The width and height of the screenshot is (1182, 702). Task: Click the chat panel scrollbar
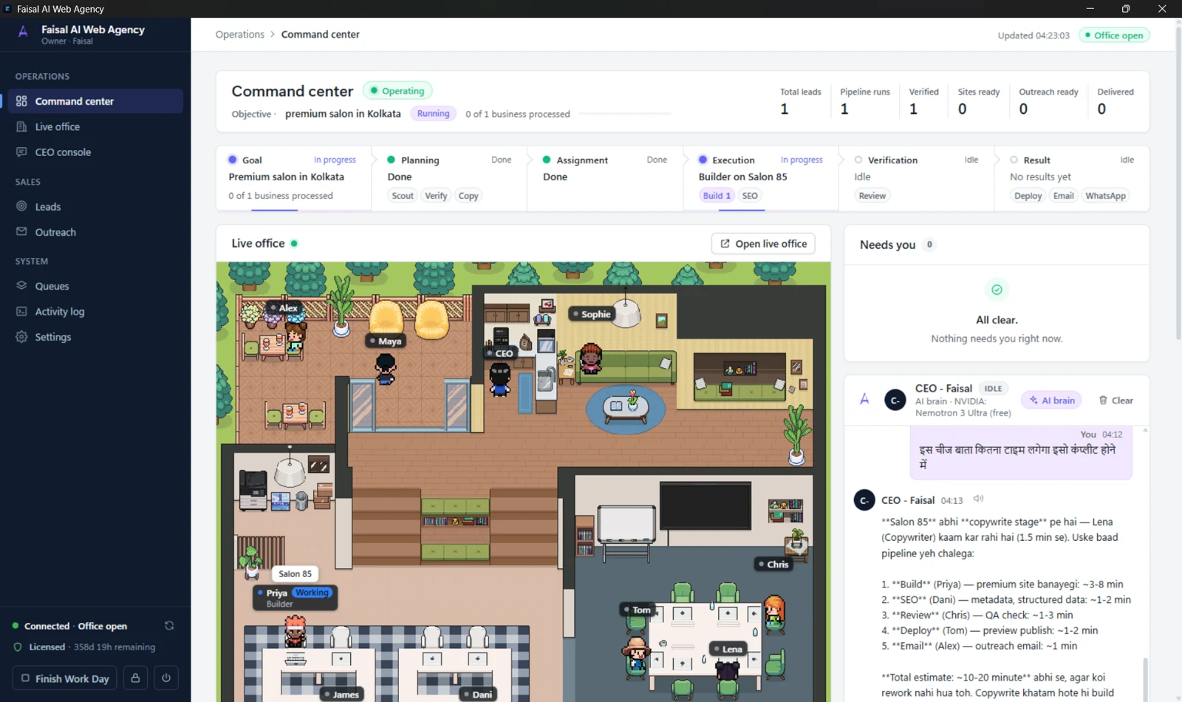[1145, 678]
